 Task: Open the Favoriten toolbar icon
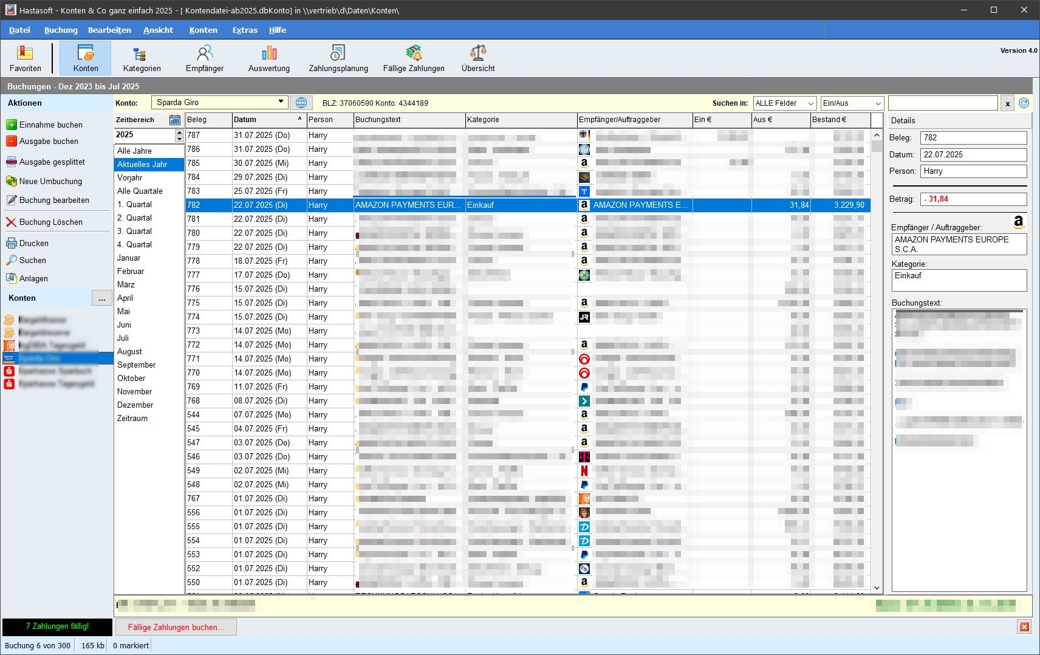click(25, 58)
